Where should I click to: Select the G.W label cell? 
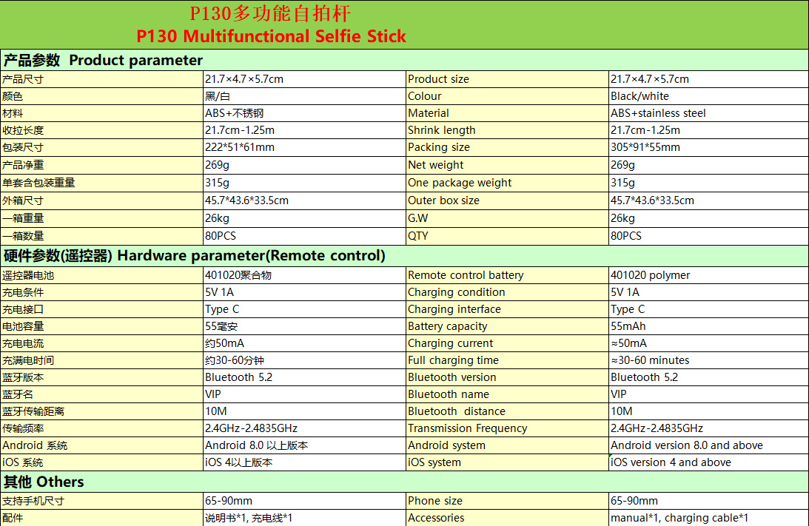point(507,218)
